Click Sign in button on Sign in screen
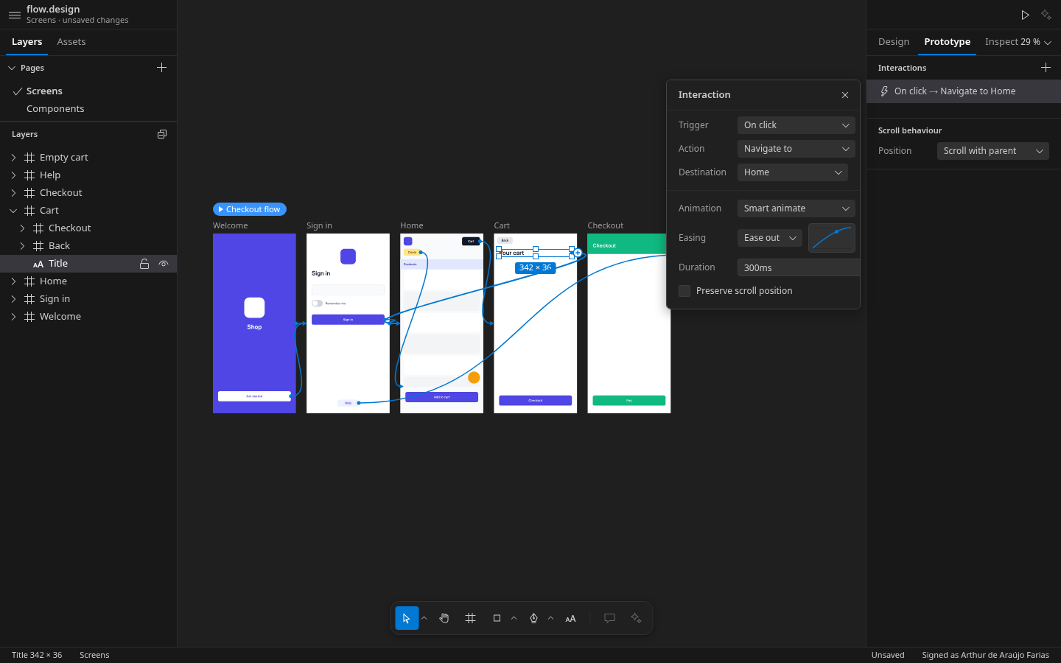1061x663 pixels. [348, 320]
